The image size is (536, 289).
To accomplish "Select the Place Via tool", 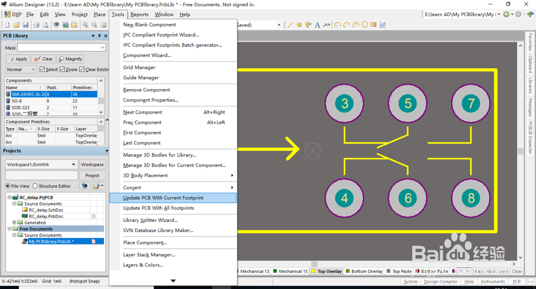I will pyautogui.click(x=308, y=25).
